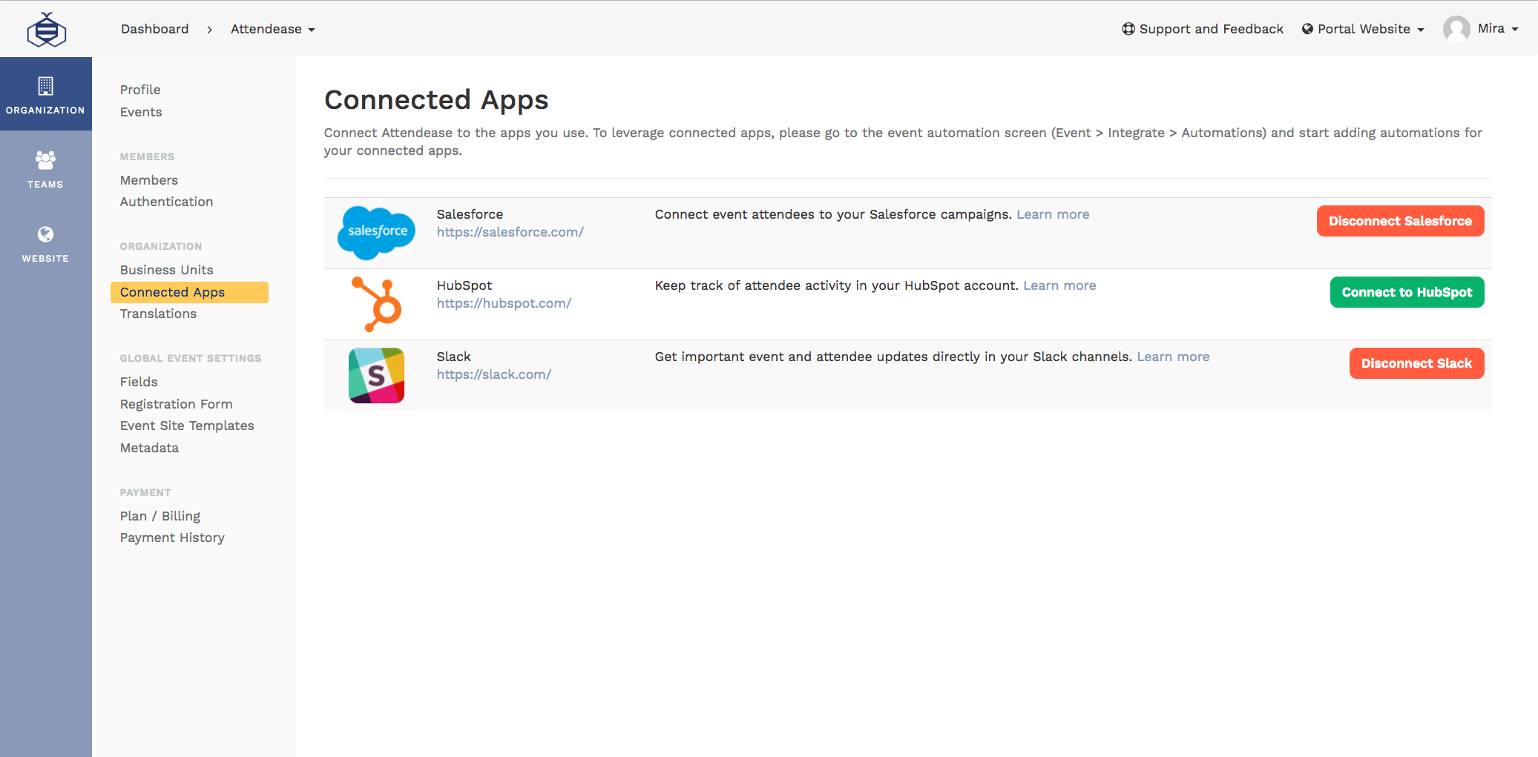Open the Teams section icon
The height and width of the screenshot is (757, 1538).
click(45, 159)
